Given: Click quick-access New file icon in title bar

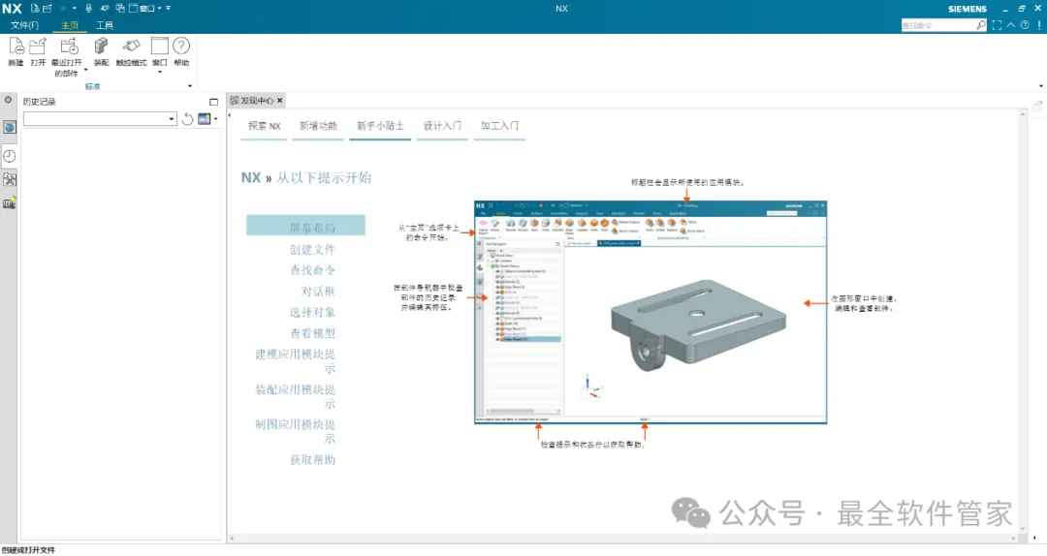Looking at the screenshot, I should point(35,8).
